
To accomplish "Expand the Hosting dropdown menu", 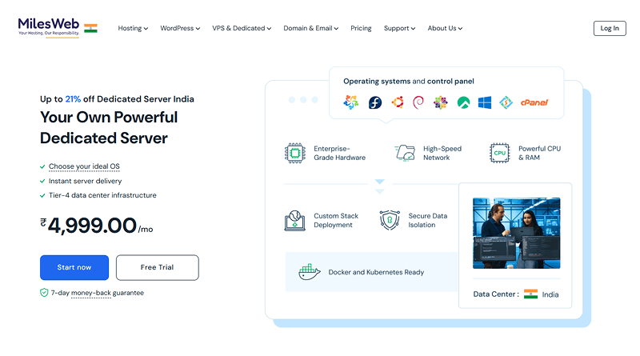I will pyautogui.click(x=133, y=28).
